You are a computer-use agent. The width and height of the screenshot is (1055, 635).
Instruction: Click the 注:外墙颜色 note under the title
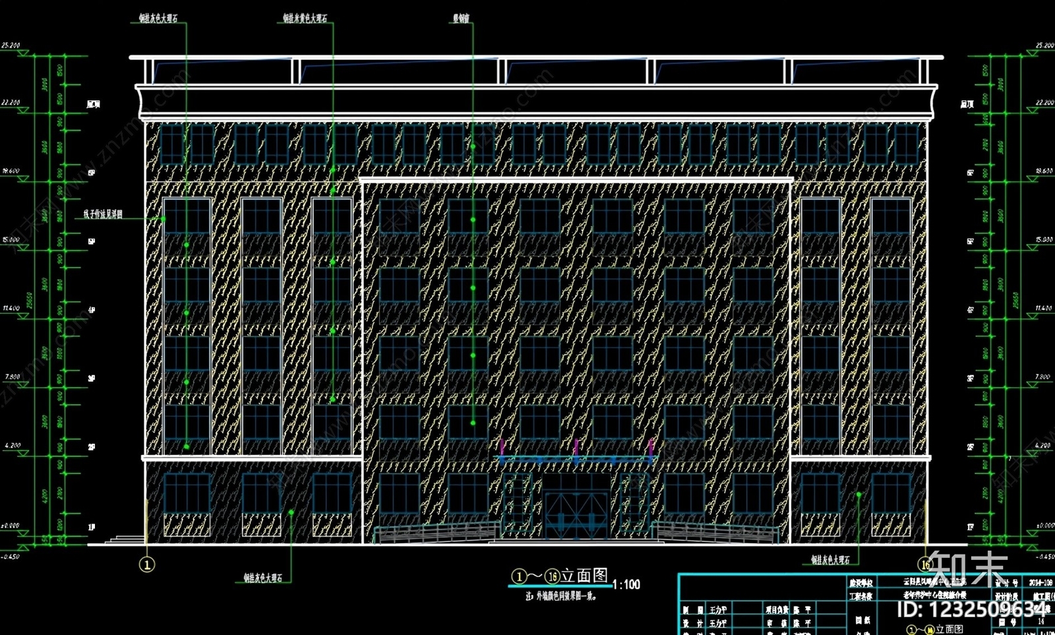561,596
